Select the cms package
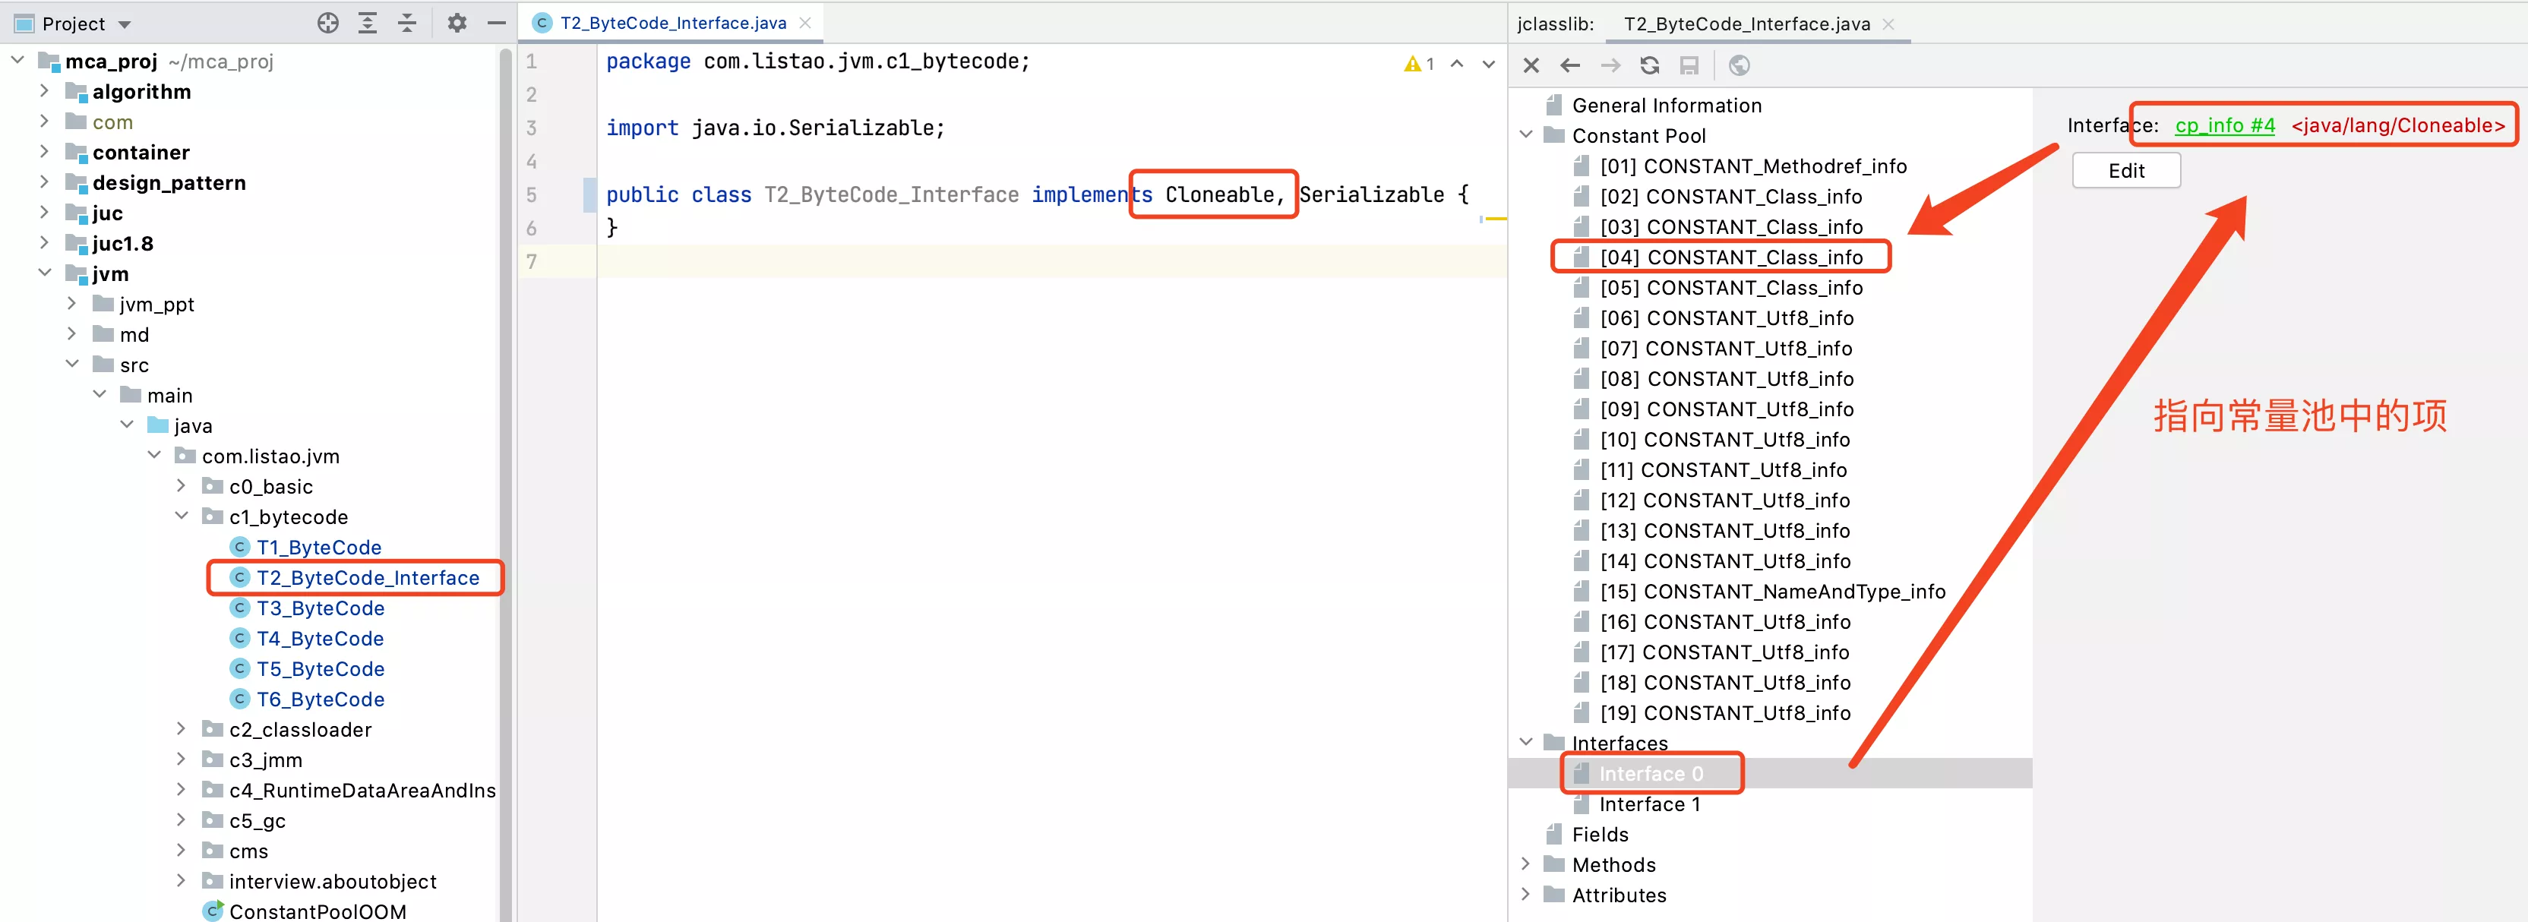Viewport: 2528px width, 922px height. coord(248,851)
